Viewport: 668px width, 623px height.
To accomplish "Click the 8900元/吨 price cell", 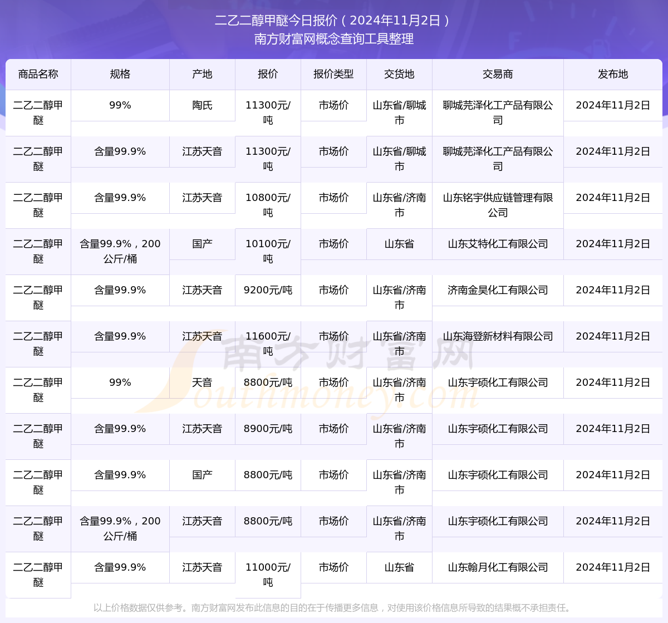I will point(268,429).
